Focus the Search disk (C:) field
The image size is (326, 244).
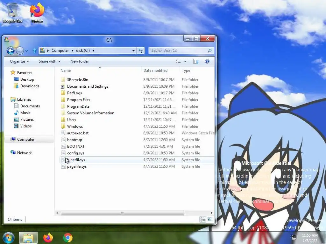pos(181,51)
